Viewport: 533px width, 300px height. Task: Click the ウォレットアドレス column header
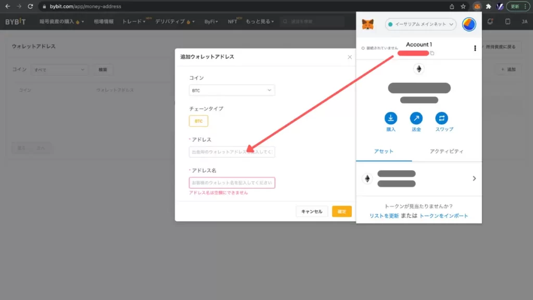click(115, 90)
